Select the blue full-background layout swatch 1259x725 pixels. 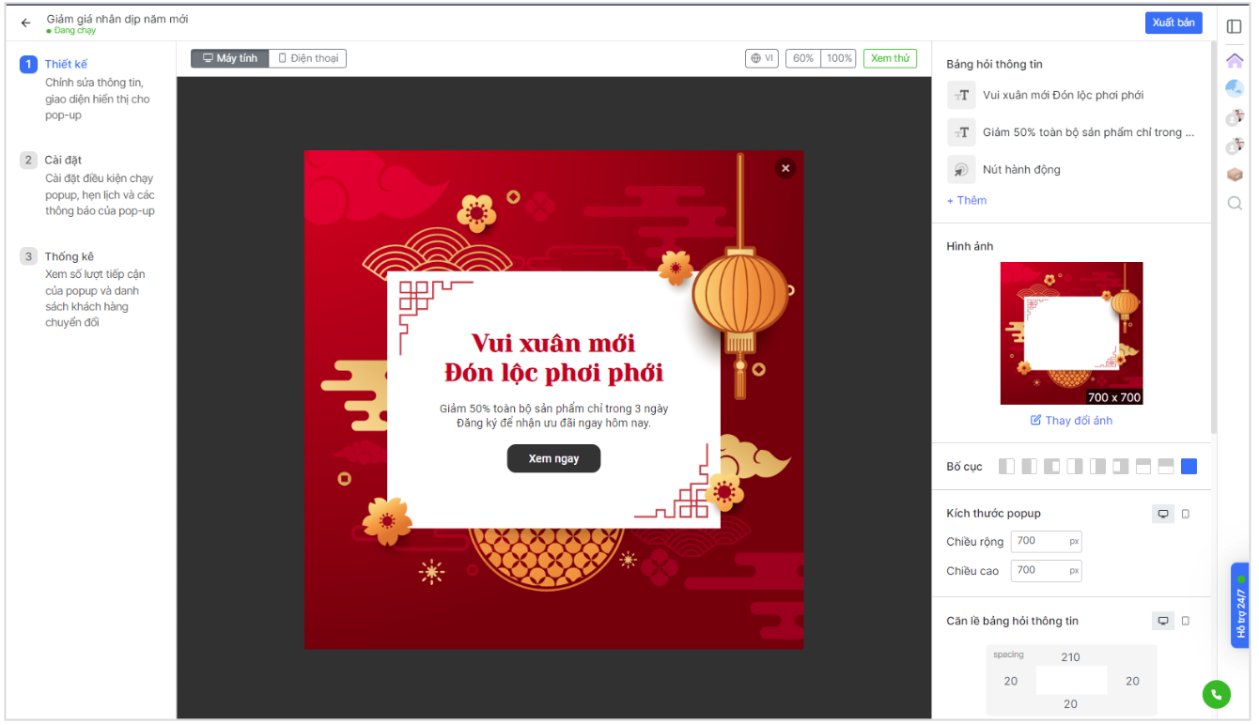[x=1189, y=467]
